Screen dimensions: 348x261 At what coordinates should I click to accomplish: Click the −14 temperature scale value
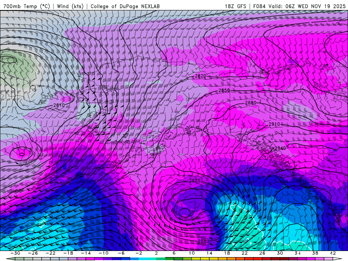pyautogui.click(x=86, y=253)
